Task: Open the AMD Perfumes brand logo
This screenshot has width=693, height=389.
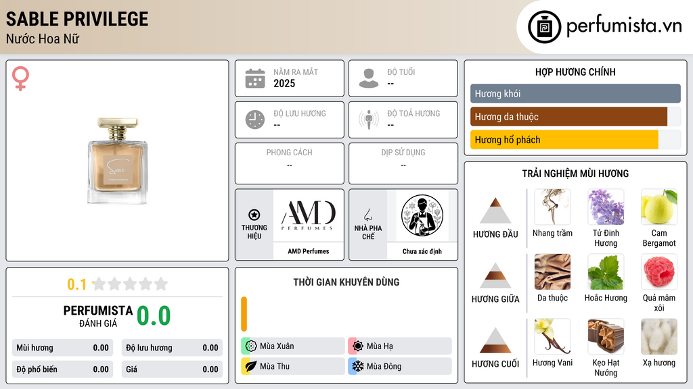Action: [x=309, y=215]
